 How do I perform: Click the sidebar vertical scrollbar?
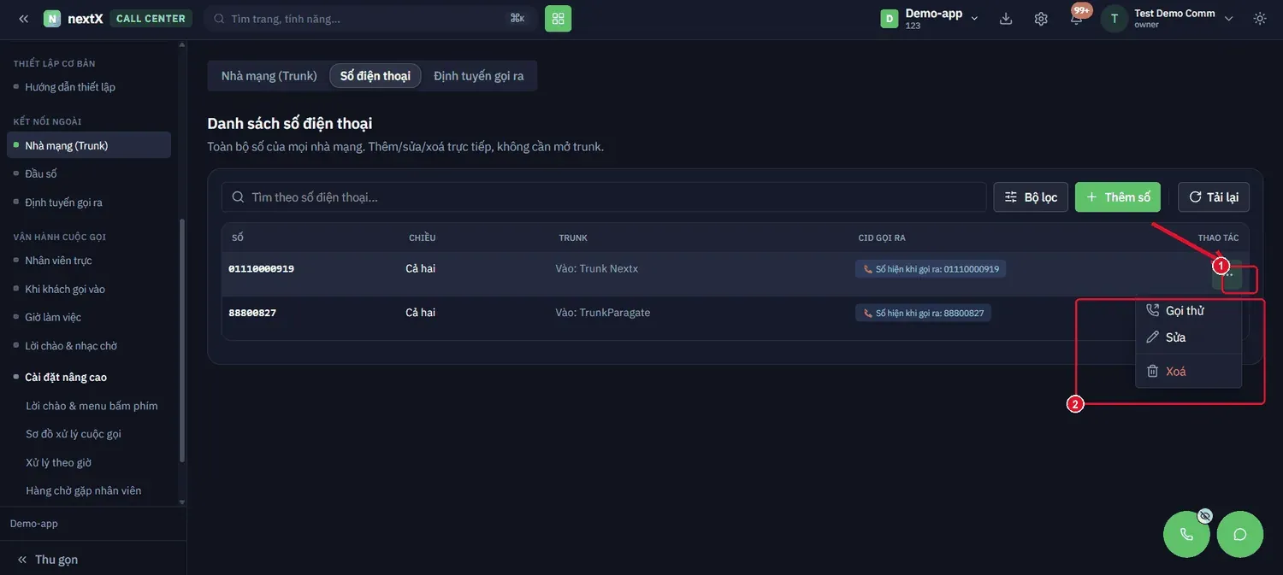pyautogui.click(x=181, y=342)
